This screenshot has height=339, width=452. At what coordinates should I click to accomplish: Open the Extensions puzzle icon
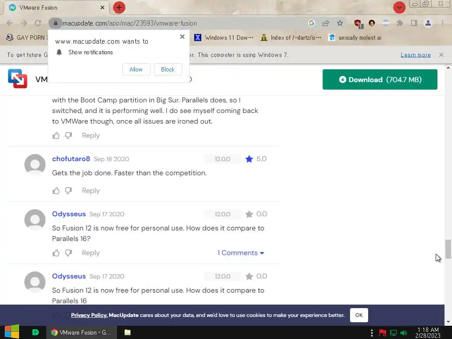[x=400, y=23]
